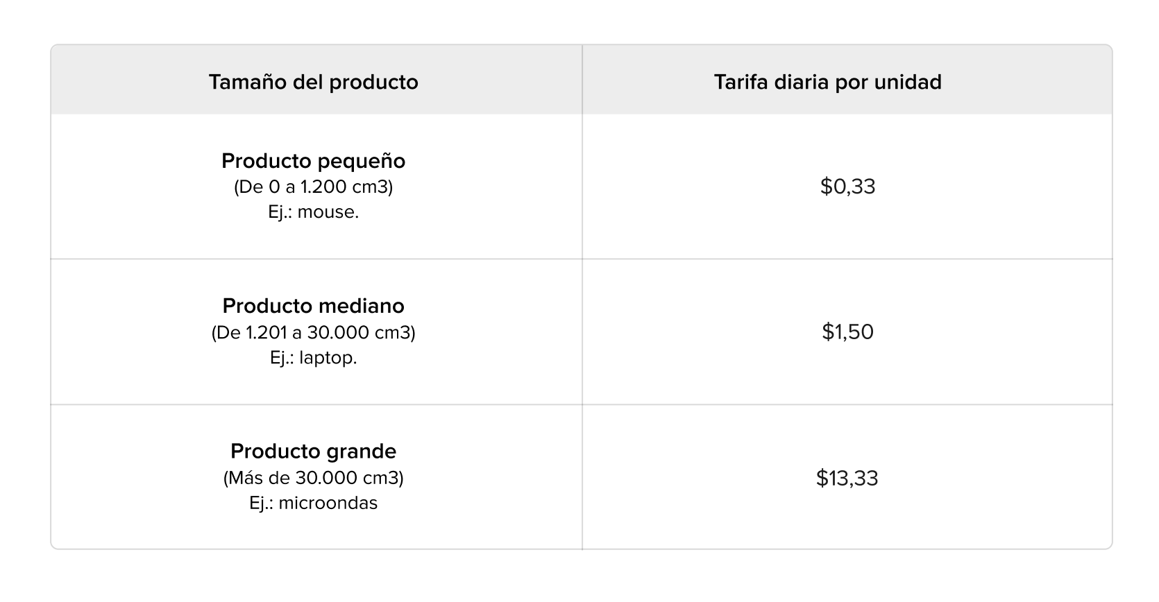Select the $0,33 daily rate

pyautogui.click(x=847, y=186)
